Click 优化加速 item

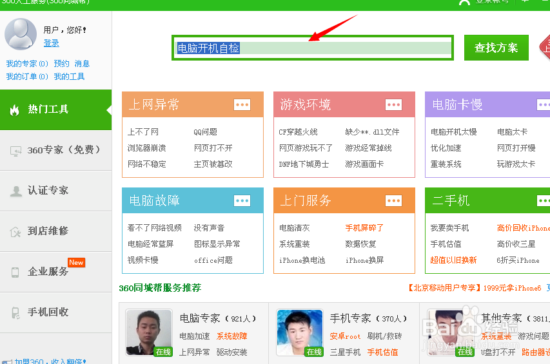coord(446,148)
